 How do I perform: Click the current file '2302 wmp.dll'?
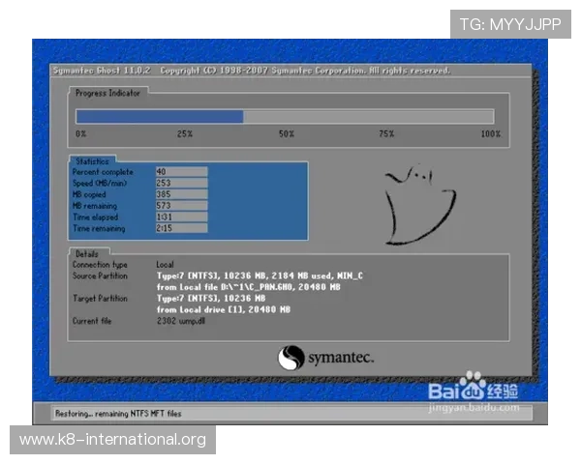point(181,321)
